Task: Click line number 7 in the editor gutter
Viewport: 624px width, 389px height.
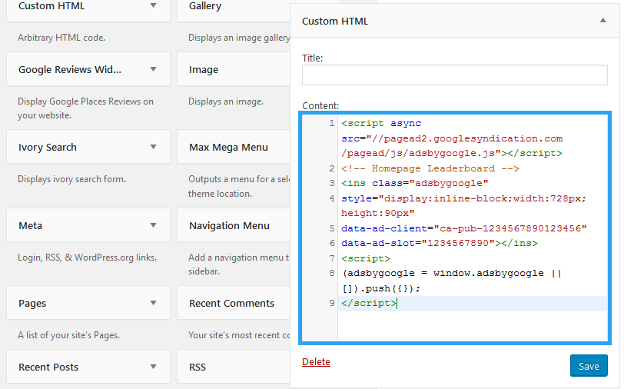Action: 331,258
